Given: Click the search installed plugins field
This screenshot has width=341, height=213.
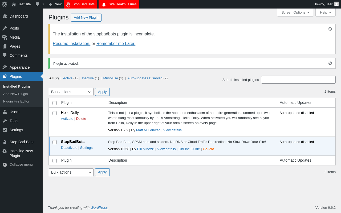Looking at the screenshot, I should tap(298, 80).
